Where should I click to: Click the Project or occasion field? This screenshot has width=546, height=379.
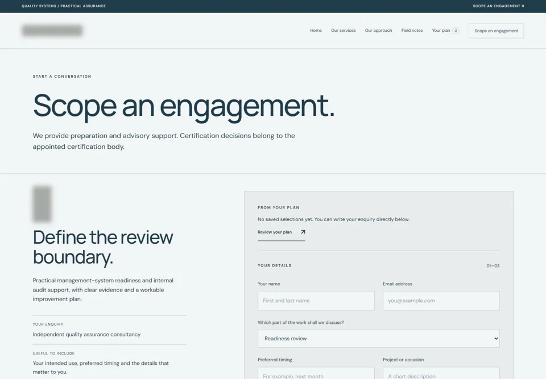pyautogui.click(x=441, y=373)
